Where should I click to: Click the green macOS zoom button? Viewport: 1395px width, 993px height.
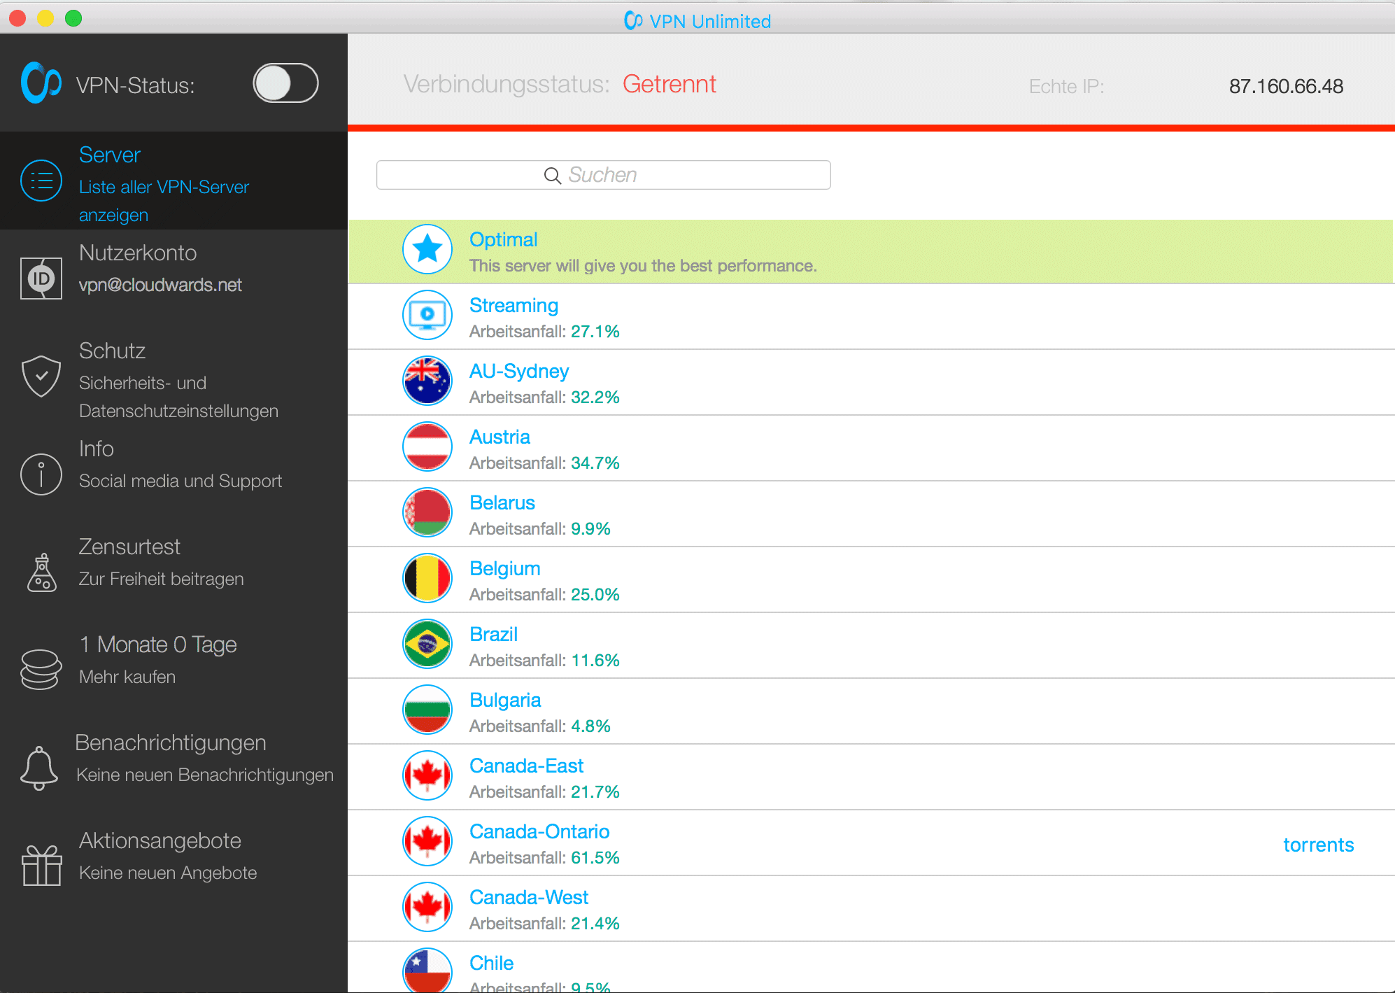tap(73, 18)
